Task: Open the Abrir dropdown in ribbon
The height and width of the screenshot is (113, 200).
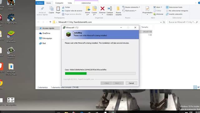Action: 157,7
